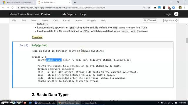The image size is (188, 105).
Task: Click the qinjie user avatar icon
Action: 176,14
